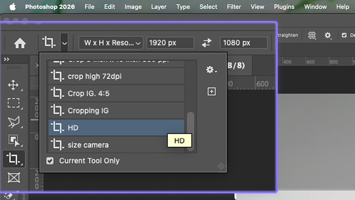This screenshot has height=200, width=355.
Task: Open the Edit menu
Action: (x=109, y=7)
